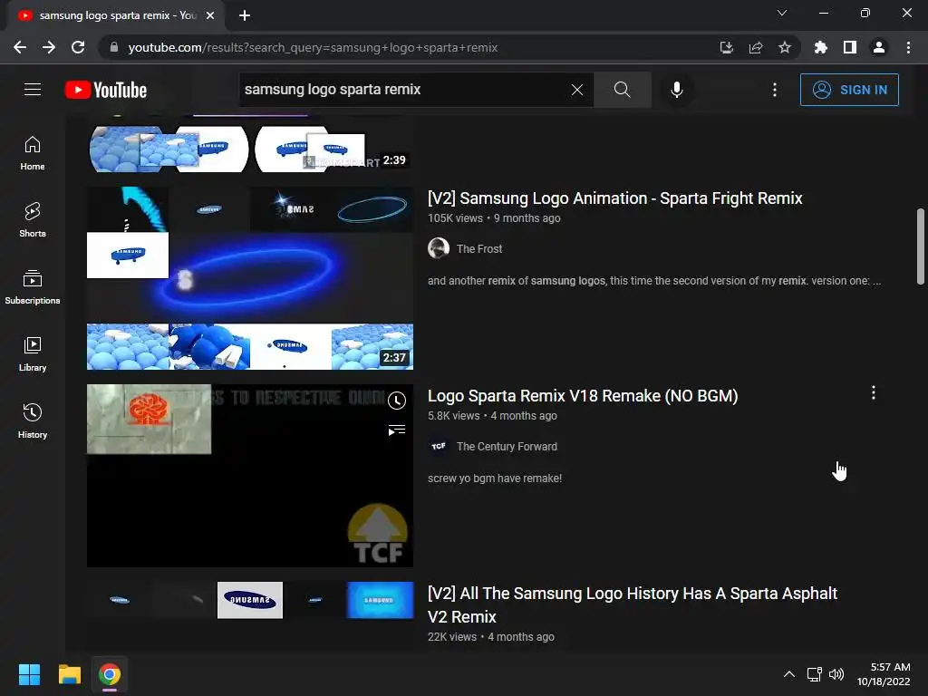
Task: Open File Explorer from the taskbar
Action: click(69, 674)
